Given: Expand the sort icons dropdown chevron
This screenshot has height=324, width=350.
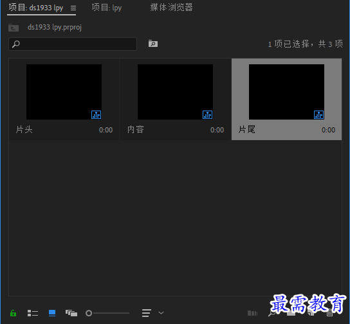Looking at the screenshot, I should [161, 313].
